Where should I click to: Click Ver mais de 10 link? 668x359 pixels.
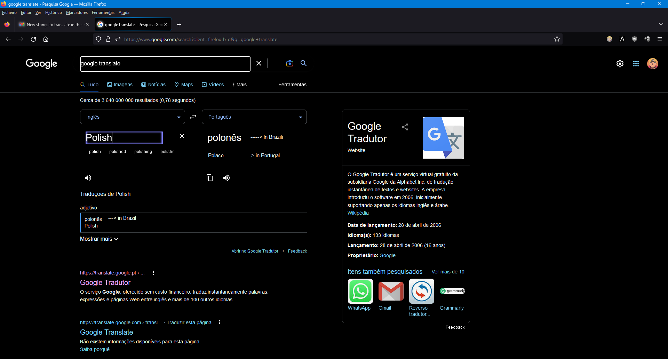tap(448, 272)
